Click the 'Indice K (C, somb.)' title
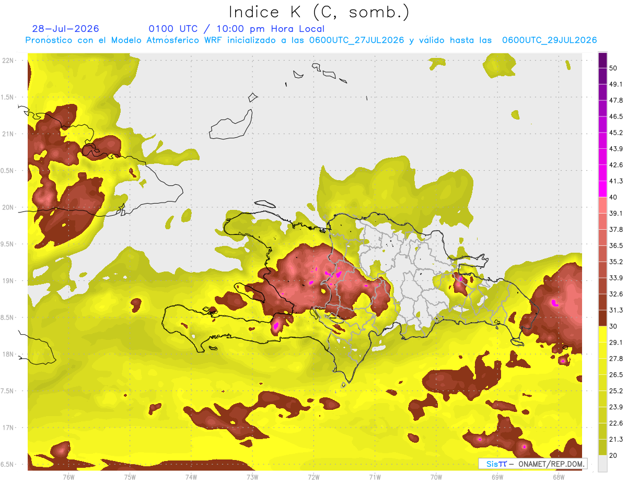 point(319,12)
